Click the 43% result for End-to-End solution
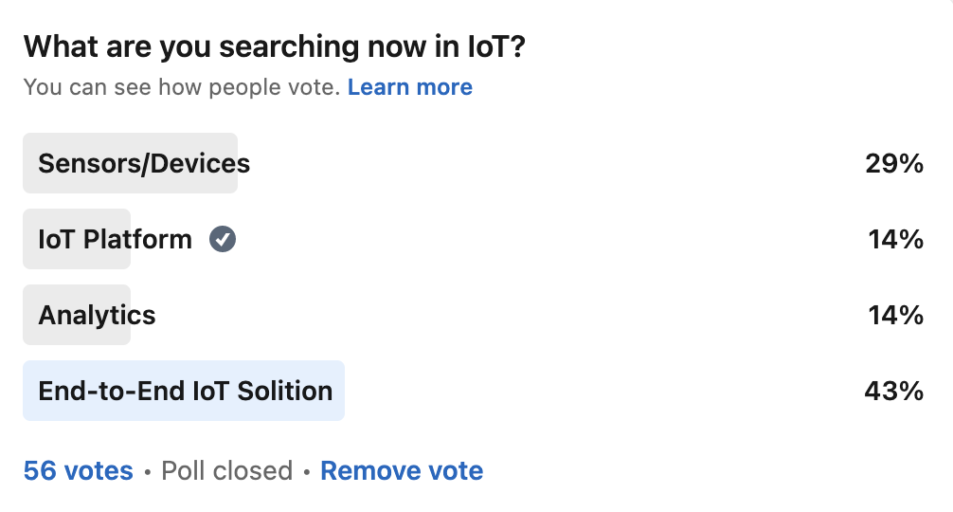The width and height of the screenshot is (953, 512). coord(893,391)
